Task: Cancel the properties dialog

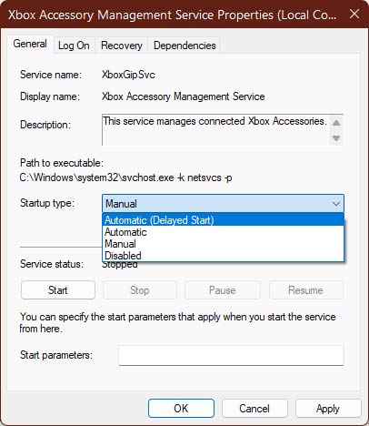Action: tap(254, 409)
